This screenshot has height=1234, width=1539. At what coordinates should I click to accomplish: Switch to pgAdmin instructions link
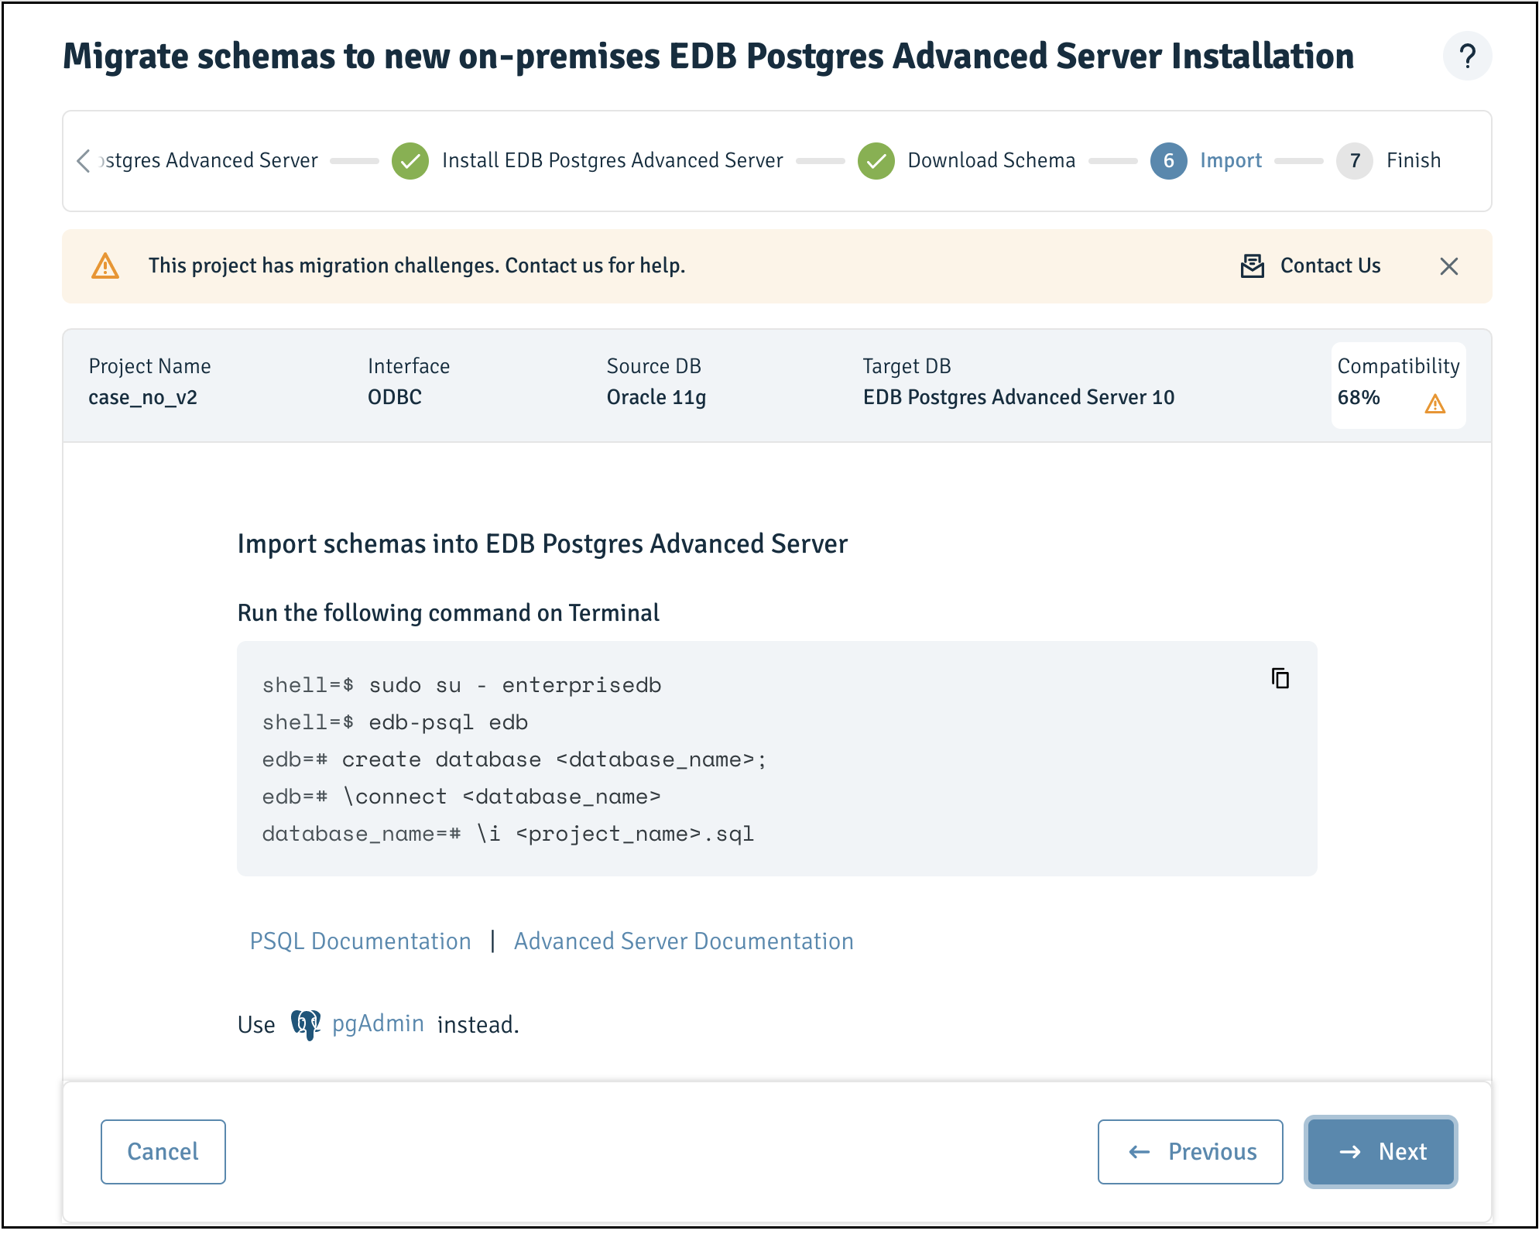[378, 1024]
